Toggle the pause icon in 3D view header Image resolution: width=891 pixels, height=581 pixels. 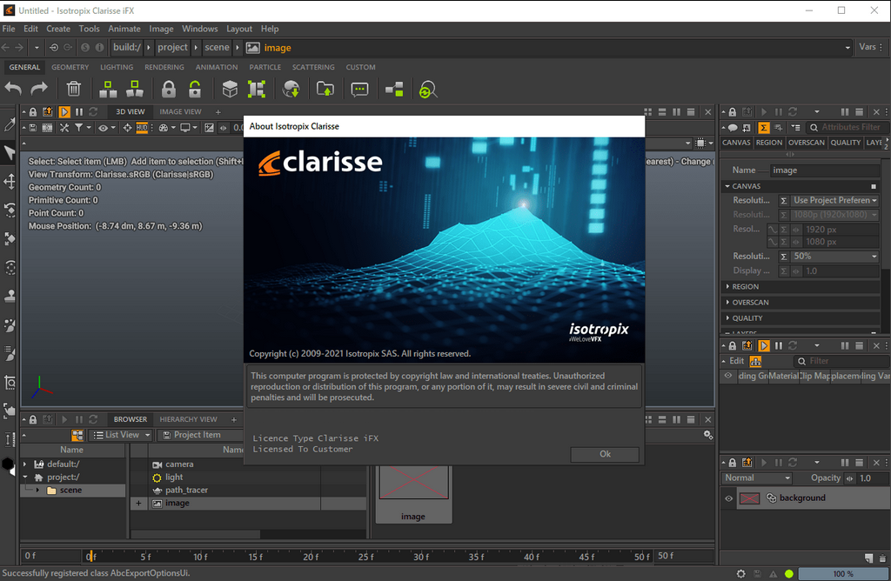tap(79, 112)
